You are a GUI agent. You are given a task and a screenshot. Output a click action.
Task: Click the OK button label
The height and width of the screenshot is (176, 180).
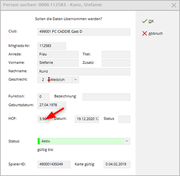pyautogui.click(x=151, y=21)
